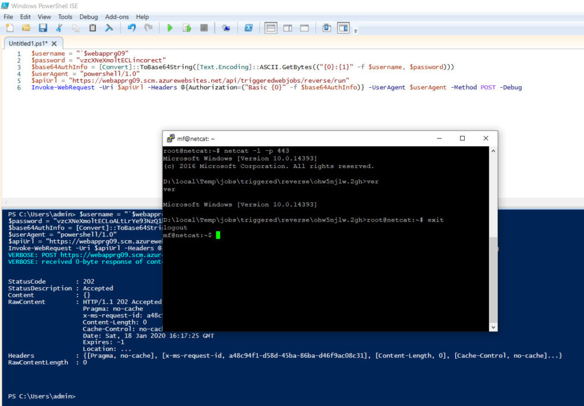Click Invoke-WebRequest in the script pane

tap(63, 87)
